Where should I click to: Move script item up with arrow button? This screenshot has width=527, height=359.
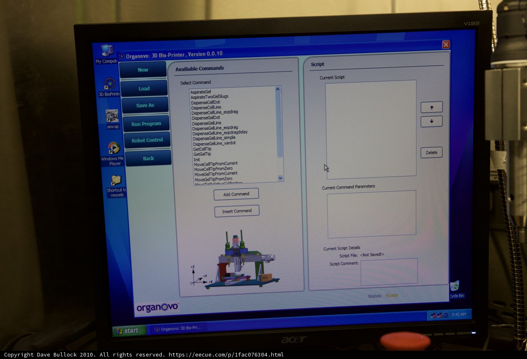click(x=431, y=107)
